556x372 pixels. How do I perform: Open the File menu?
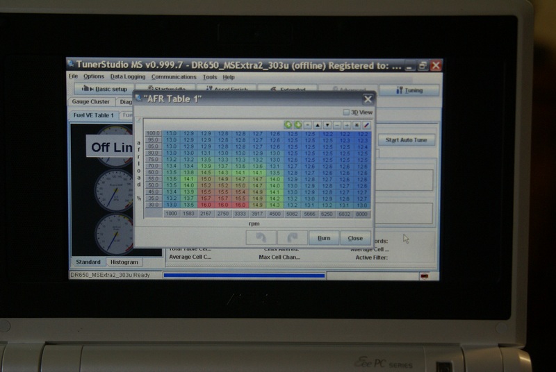pyautogui.click(x=73, y=76)
